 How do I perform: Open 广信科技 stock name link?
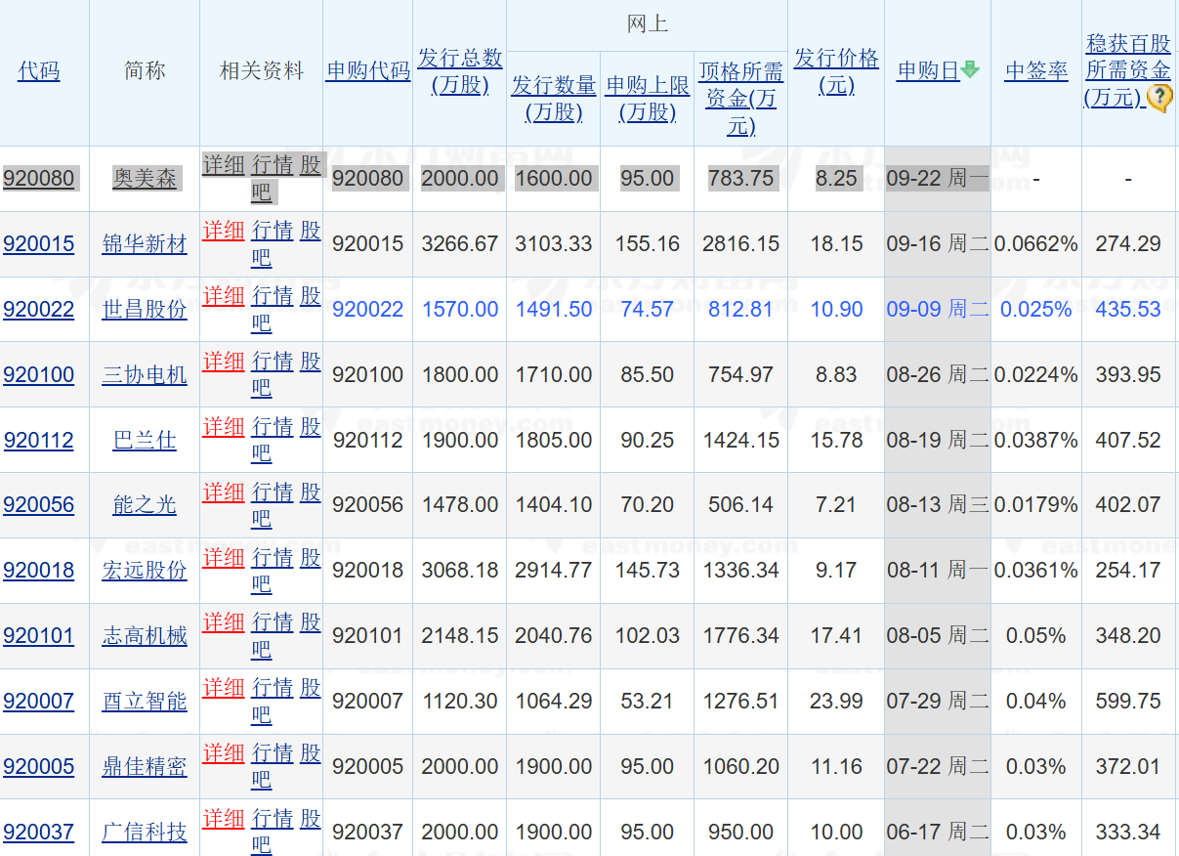[x=145, y=833]
